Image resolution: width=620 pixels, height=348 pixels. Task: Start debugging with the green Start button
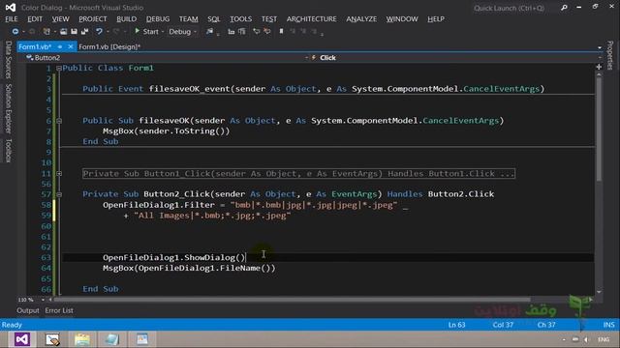click(x=146, y=31)
